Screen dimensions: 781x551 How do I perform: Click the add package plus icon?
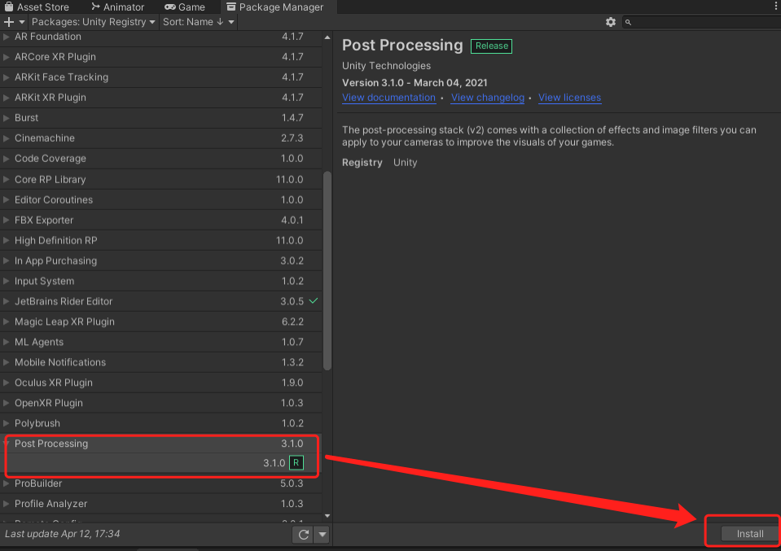click(x=8, y=22)
